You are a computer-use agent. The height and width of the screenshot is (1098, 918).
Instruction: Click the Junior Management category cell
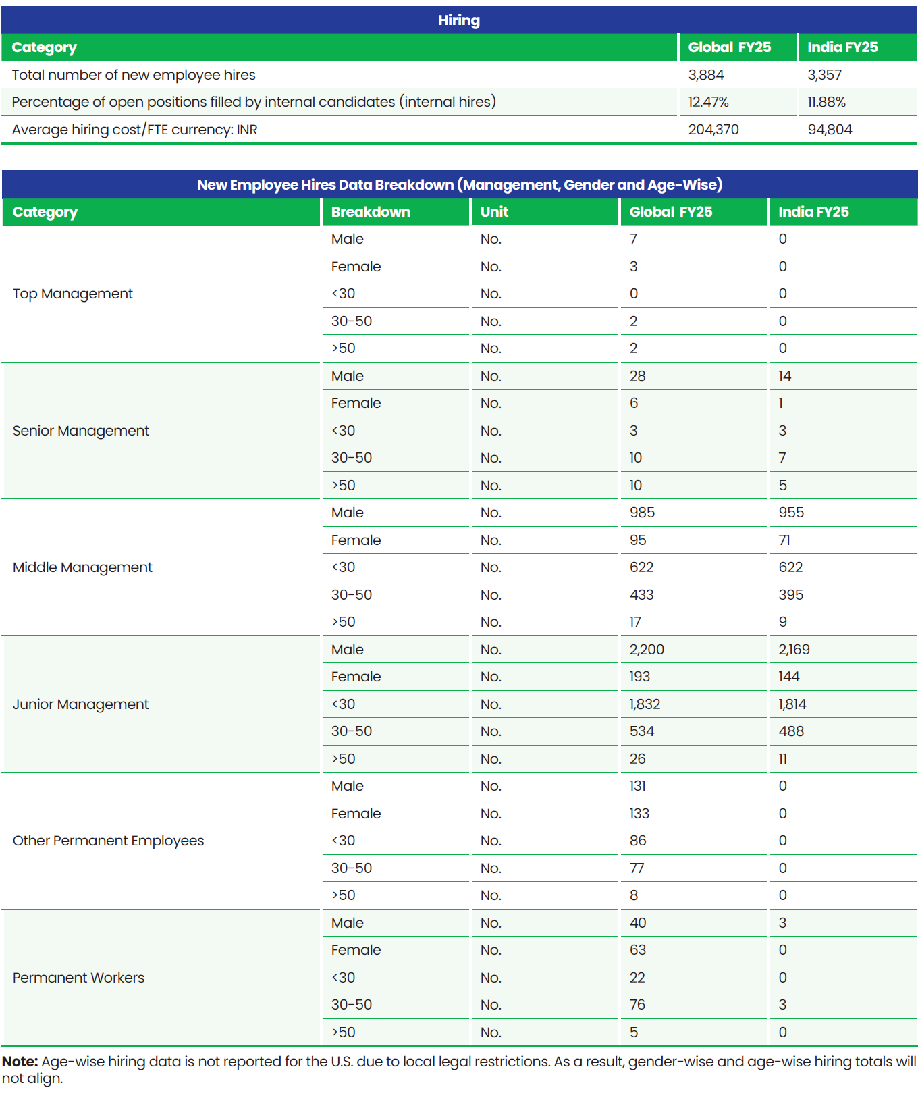[x=161, y=704]
